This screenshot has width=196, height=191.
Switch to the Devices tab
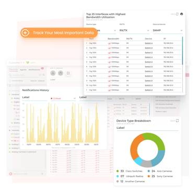(x=13, y=69)
